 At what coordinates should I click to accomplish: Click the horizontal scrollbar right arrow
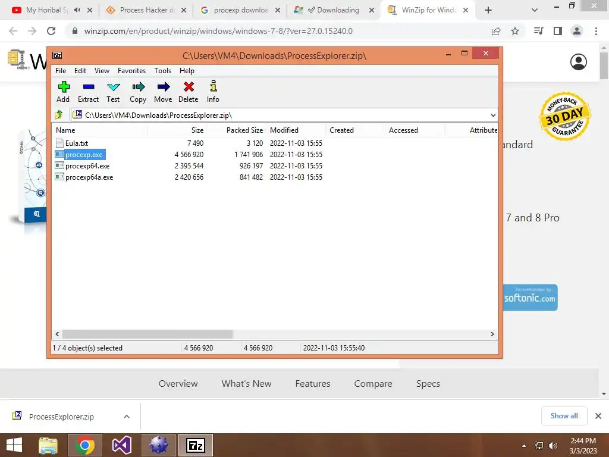492,334
